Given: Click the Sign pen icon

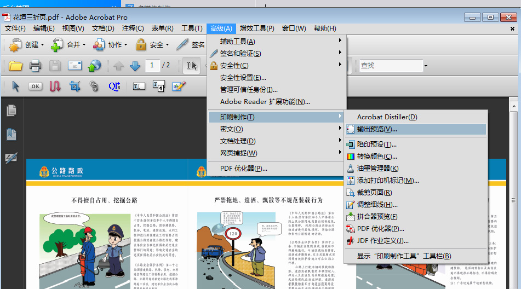Looking at the screenshot, I should point(182,45).
